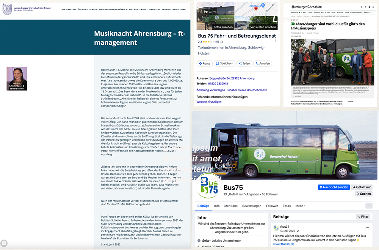
Task: Go to TERMINE in the navigation
Action: 166,9
